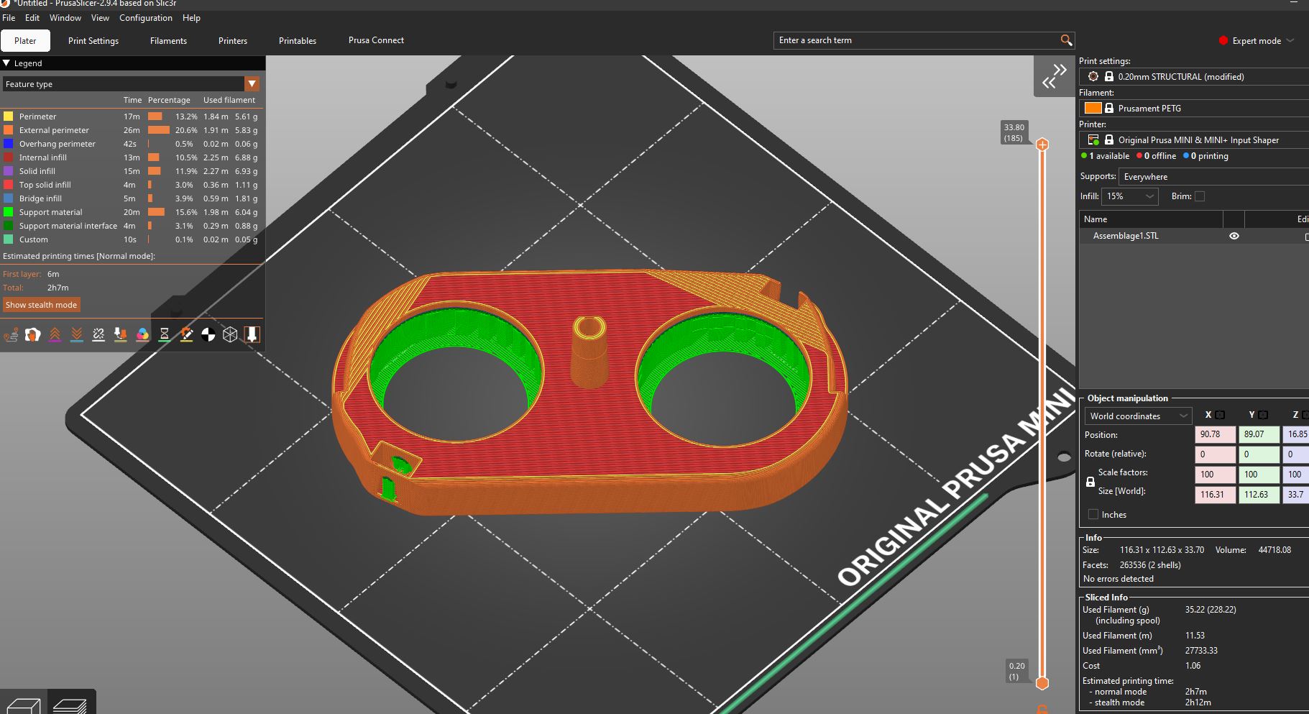Viewport: 1309px width, 714px height.
Task: Click the printer status icon
Action: point(1093,139)
